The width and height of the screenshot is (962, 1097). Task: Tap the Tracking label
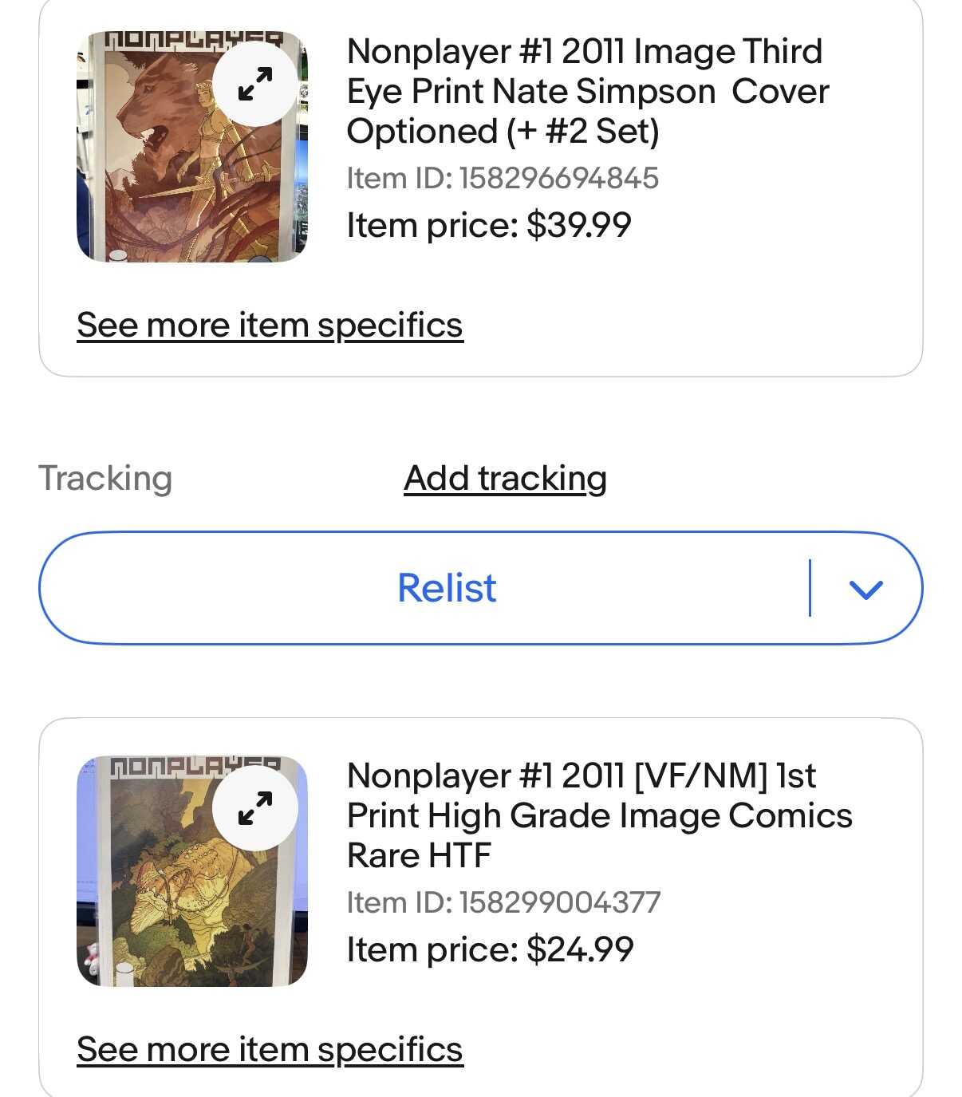(x=105, y=479)
